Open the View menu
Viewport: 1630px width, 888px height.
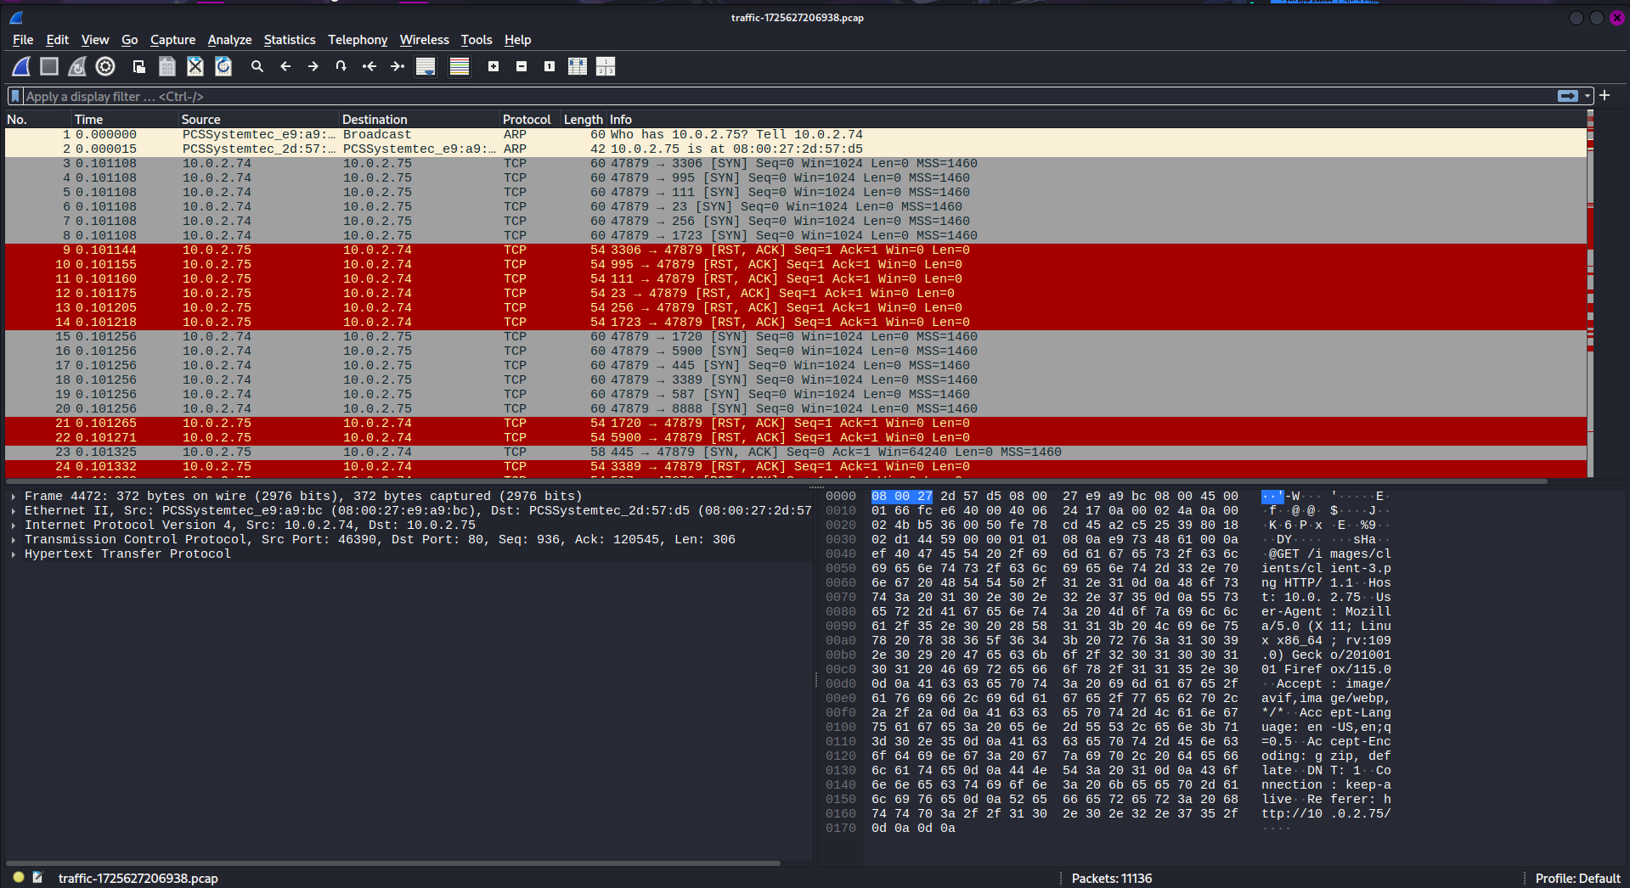[95, 40]
